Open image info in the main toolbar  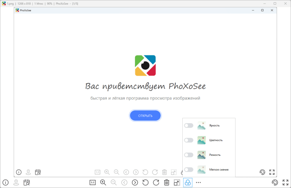tap(5, 183)
